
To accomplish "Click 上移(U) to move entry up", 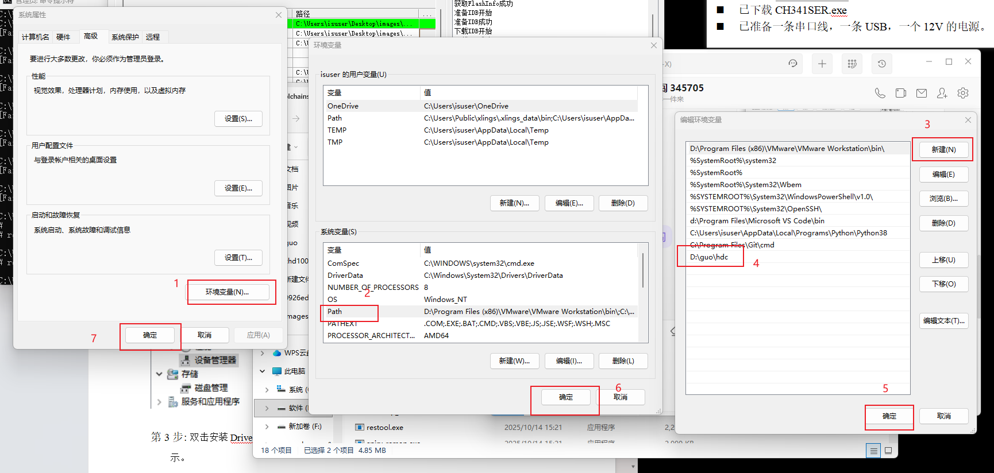I will coord(944,260).
